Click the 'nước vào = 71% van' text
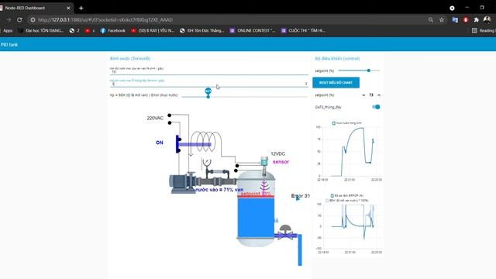This screenshot has width=496, height=279. [219, 189]
